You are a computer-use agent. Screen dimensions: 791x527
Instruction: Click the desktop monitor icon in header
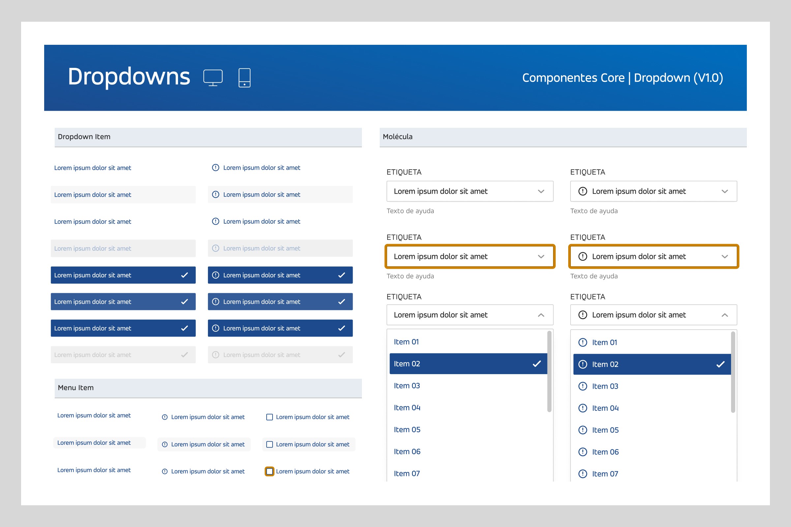coord(213,78)
